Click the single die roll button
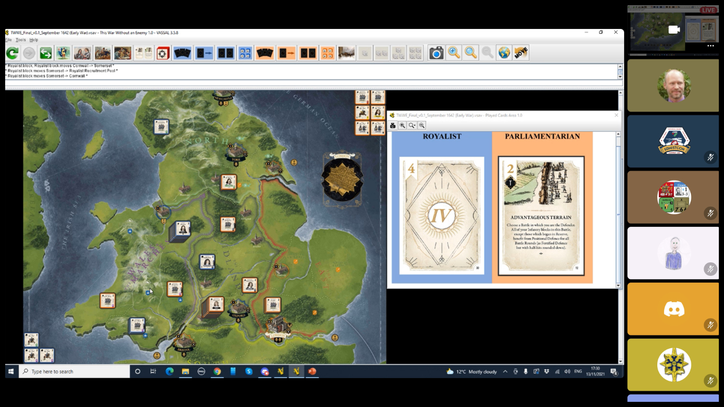 click(x=365, y=53)
